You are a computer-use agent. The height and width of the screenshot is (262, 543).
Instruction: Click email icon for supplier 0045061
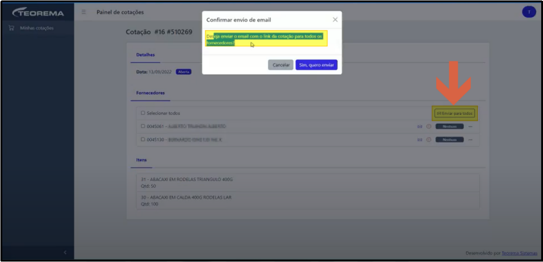click(419, 127)
